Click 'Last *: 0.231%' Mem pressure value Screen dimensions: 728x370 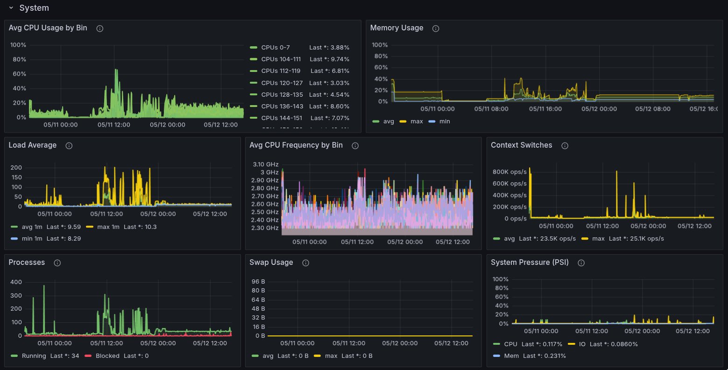[x=544, y=356]
